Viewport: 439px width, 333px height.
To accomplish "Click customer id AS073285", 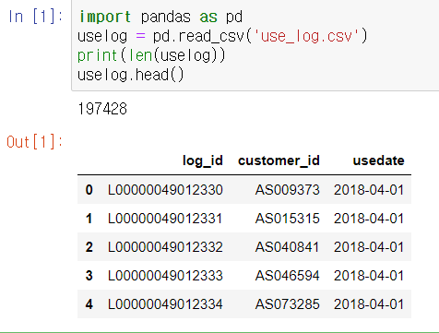I will pos(288,304).
